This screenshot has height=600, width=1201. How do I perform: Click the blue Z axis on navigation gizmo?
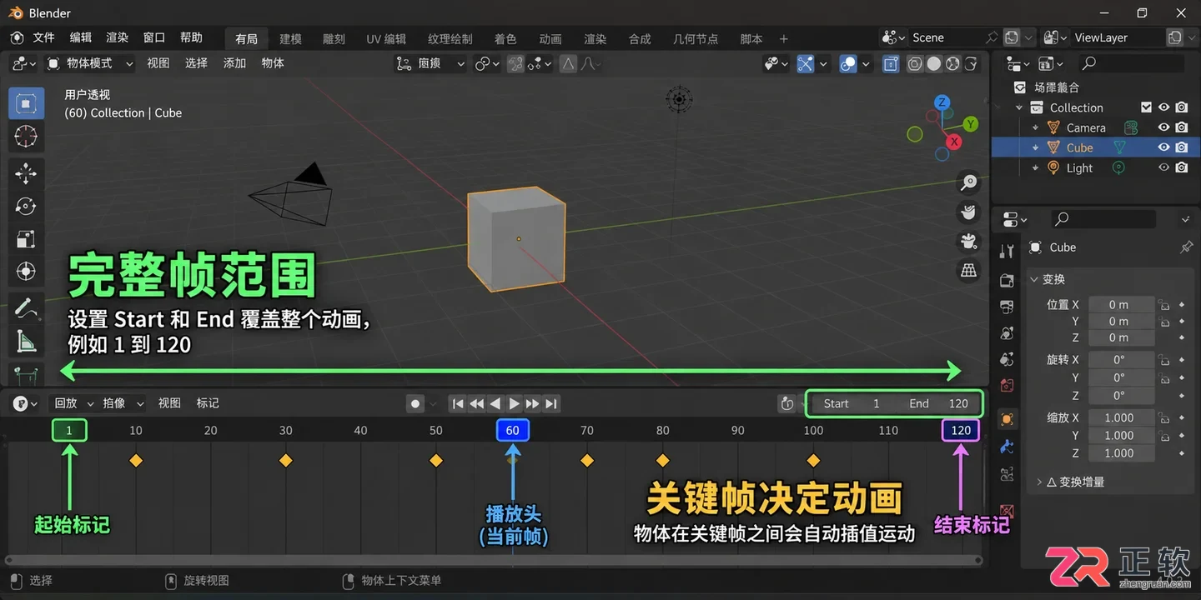coord(942,102)
